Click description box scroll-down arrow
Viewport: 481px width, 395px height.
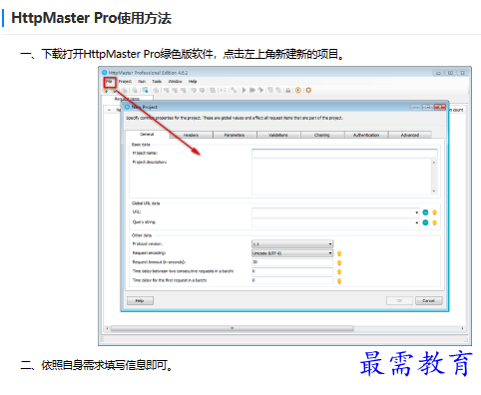434,192
